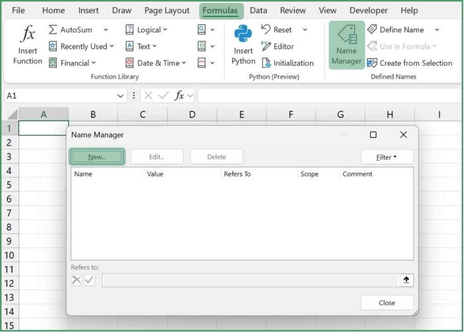Switch to the Insert tab
The width and height of the screenshot is (464, 332).
point(88,10)
